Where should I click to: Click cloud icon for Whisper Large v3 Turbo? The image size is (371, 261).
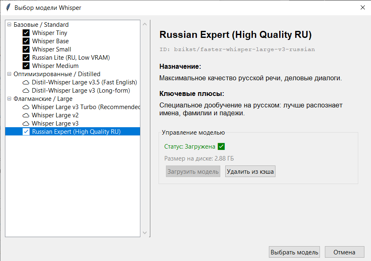(26, 107)
